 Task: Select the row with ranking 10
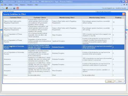pyautogui.click(x=64, y=22)
